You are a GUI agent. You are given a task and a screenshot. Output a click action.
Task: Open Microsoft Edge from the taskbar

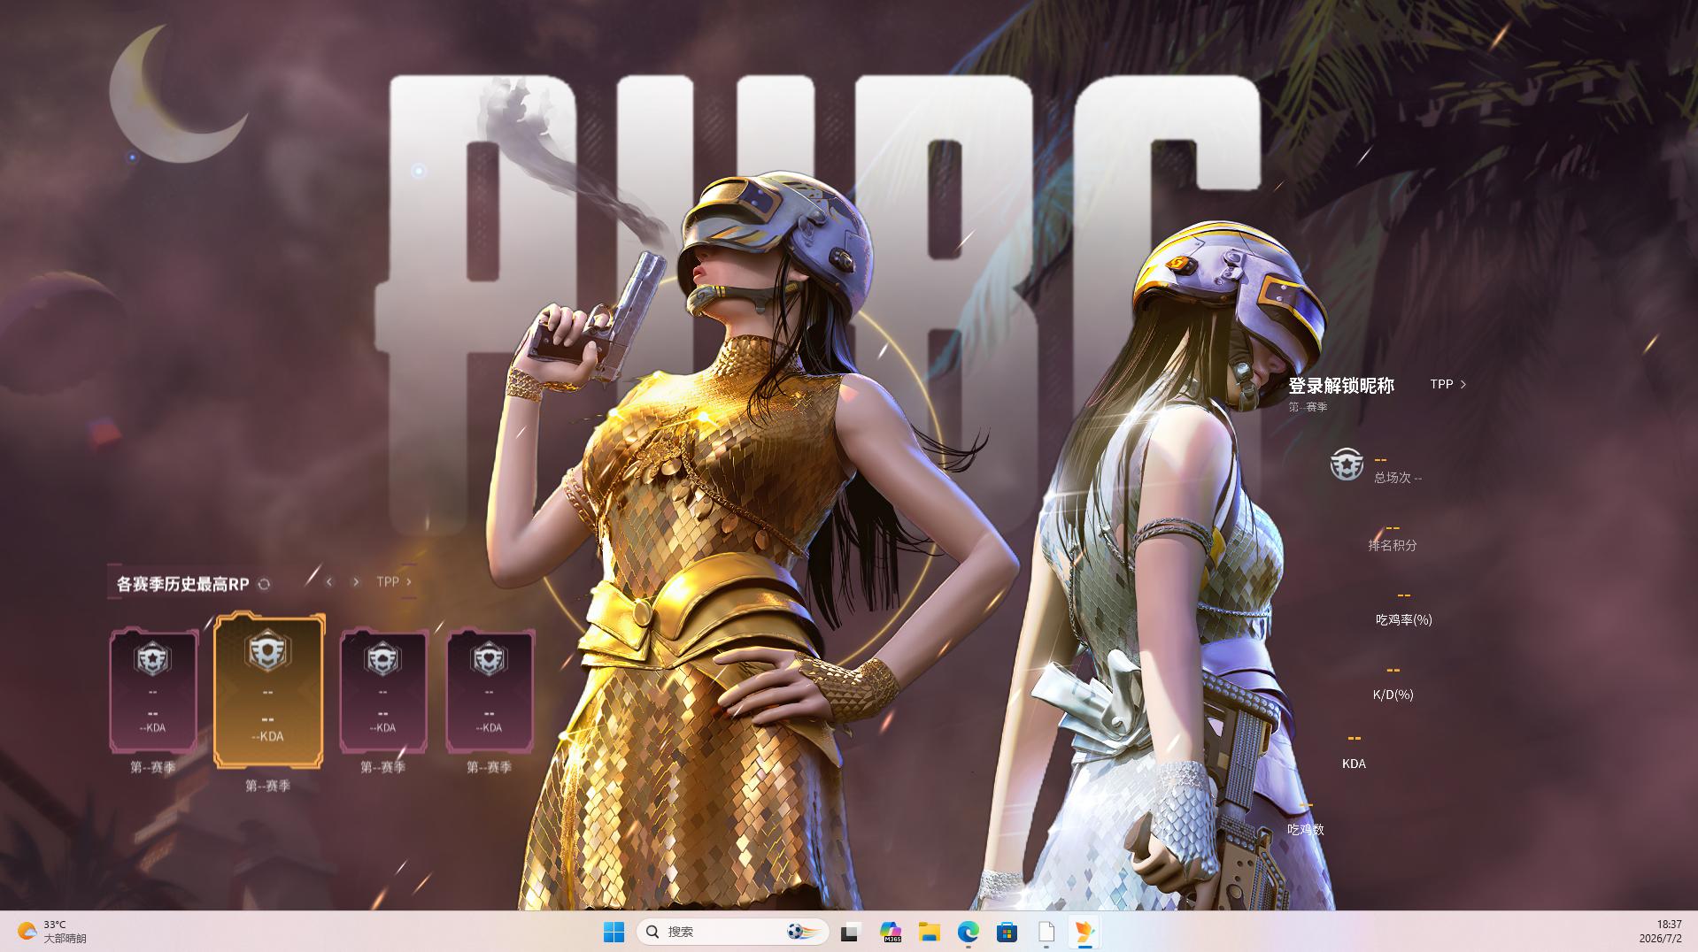[968, 932]
